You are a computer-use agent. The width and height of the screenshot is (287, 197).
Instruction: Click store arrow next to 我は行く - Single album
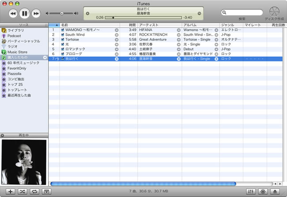point(216,59)
